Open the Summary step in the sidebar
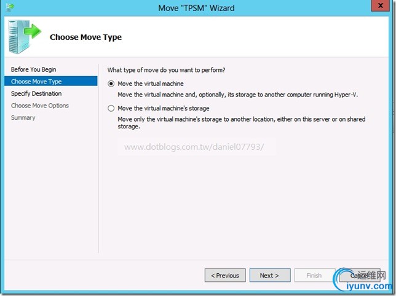The image size is (396, 296). (23, 117)
